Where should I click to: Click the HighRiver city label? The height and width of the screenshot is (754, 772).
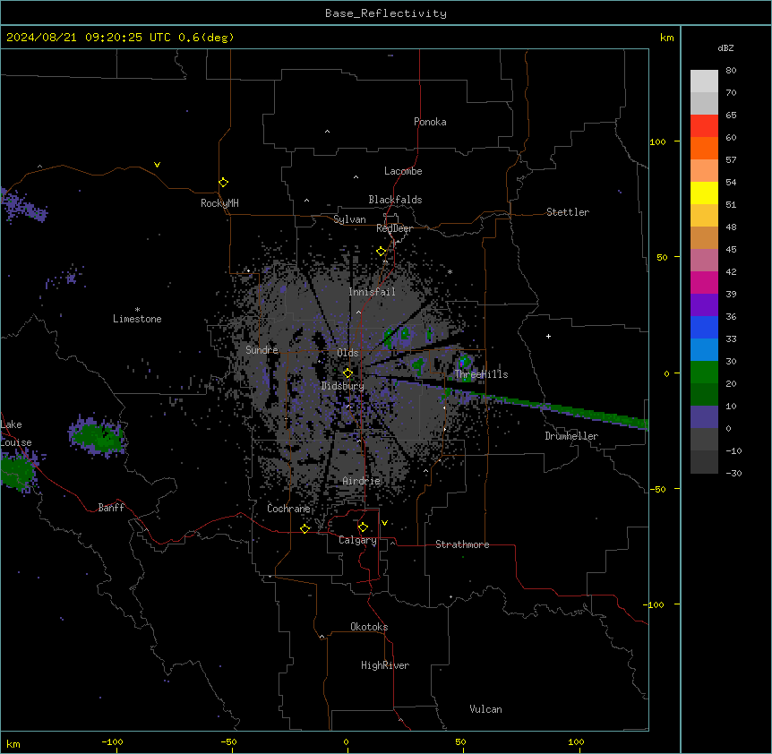(385, 665)
